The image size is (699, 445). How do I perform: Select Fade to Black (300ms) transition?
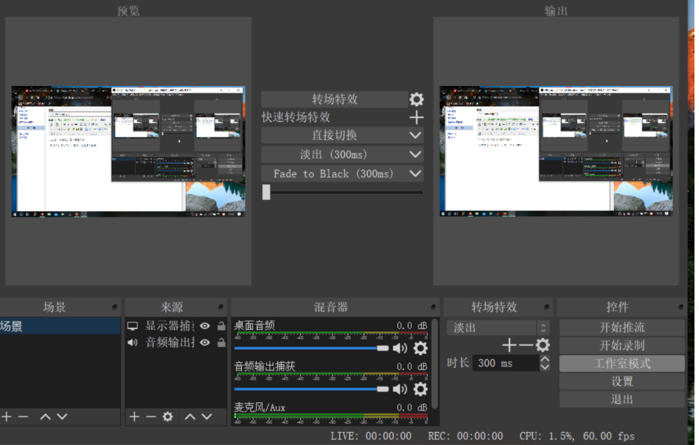[335, 174]
